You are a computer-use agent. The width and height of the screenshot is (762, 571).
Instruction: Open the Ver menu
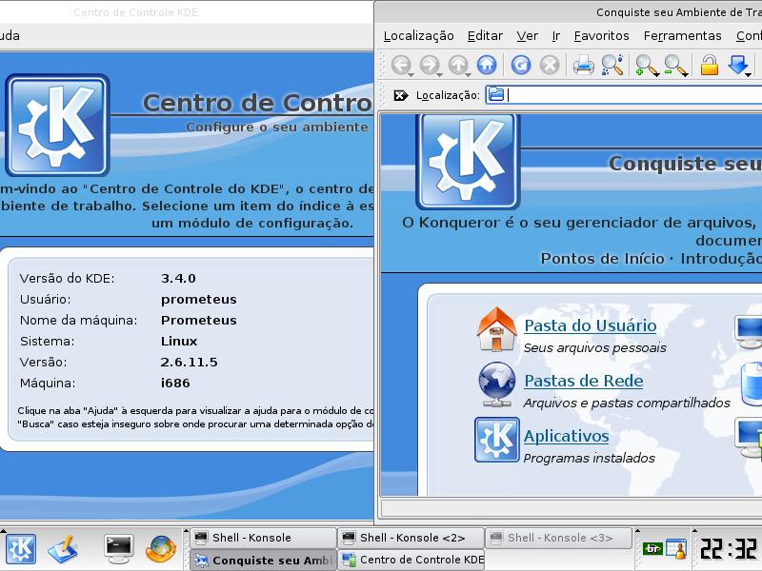528,36
